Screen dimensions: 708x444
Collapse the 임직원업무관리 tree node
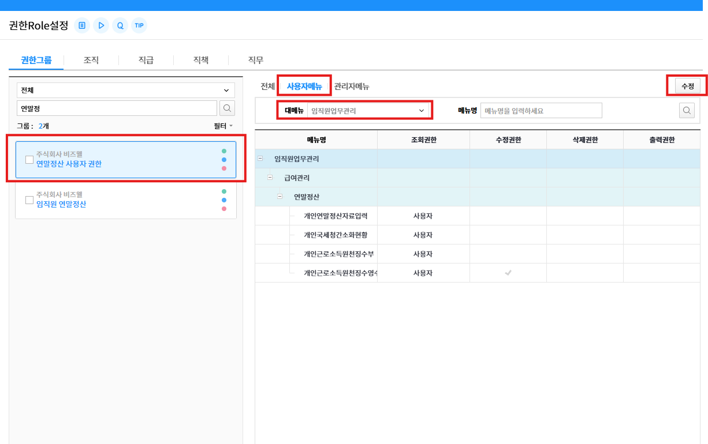coord(260,159)
